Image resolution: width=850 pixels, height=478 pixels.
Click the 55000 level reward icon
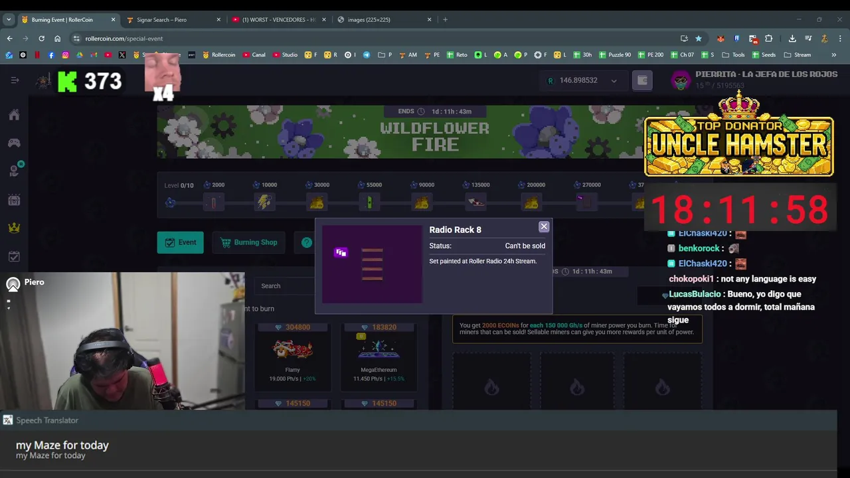[x=369, y=202]
